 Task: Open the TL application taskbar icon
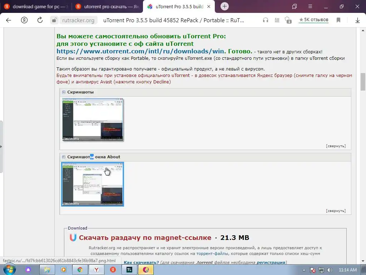pos(129,270)
